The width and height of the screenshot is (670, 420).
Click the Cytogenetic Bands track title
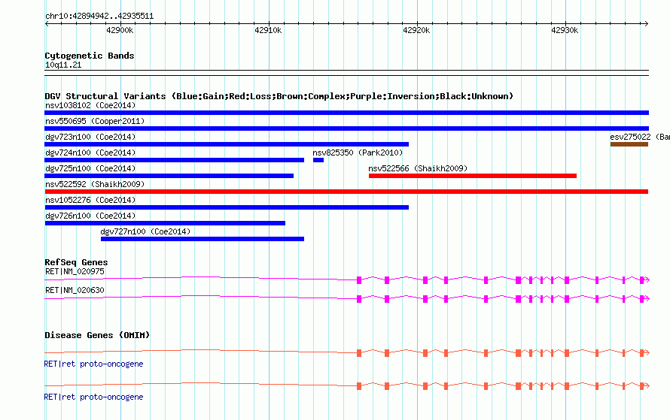point(90,56)
